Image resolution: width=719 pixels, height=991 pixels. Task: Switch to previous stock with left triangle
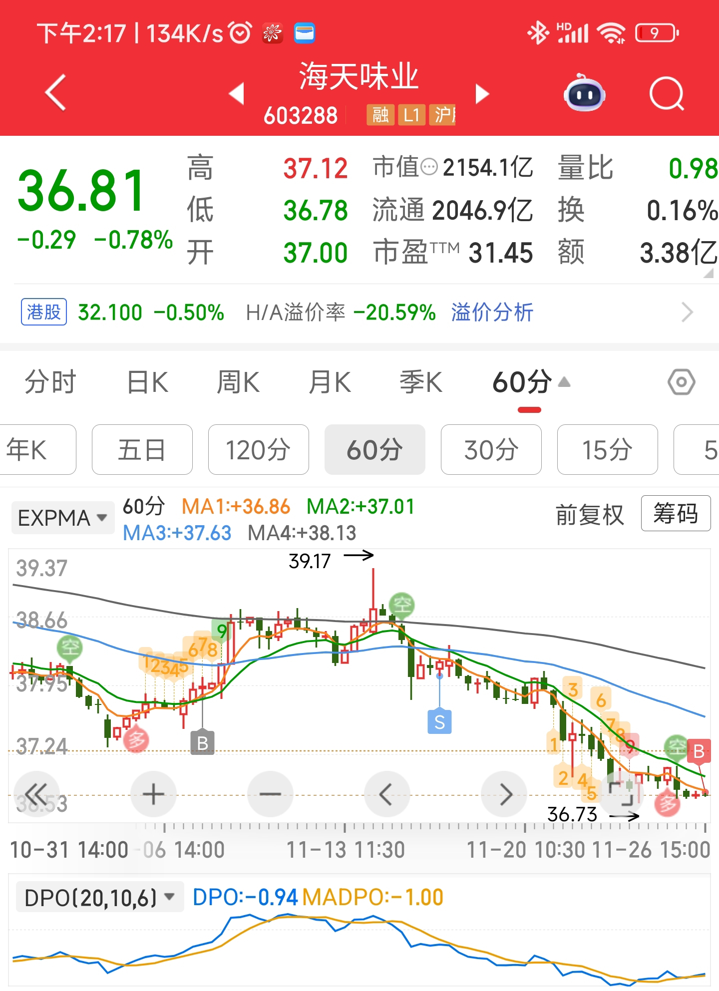click(236, 93)
